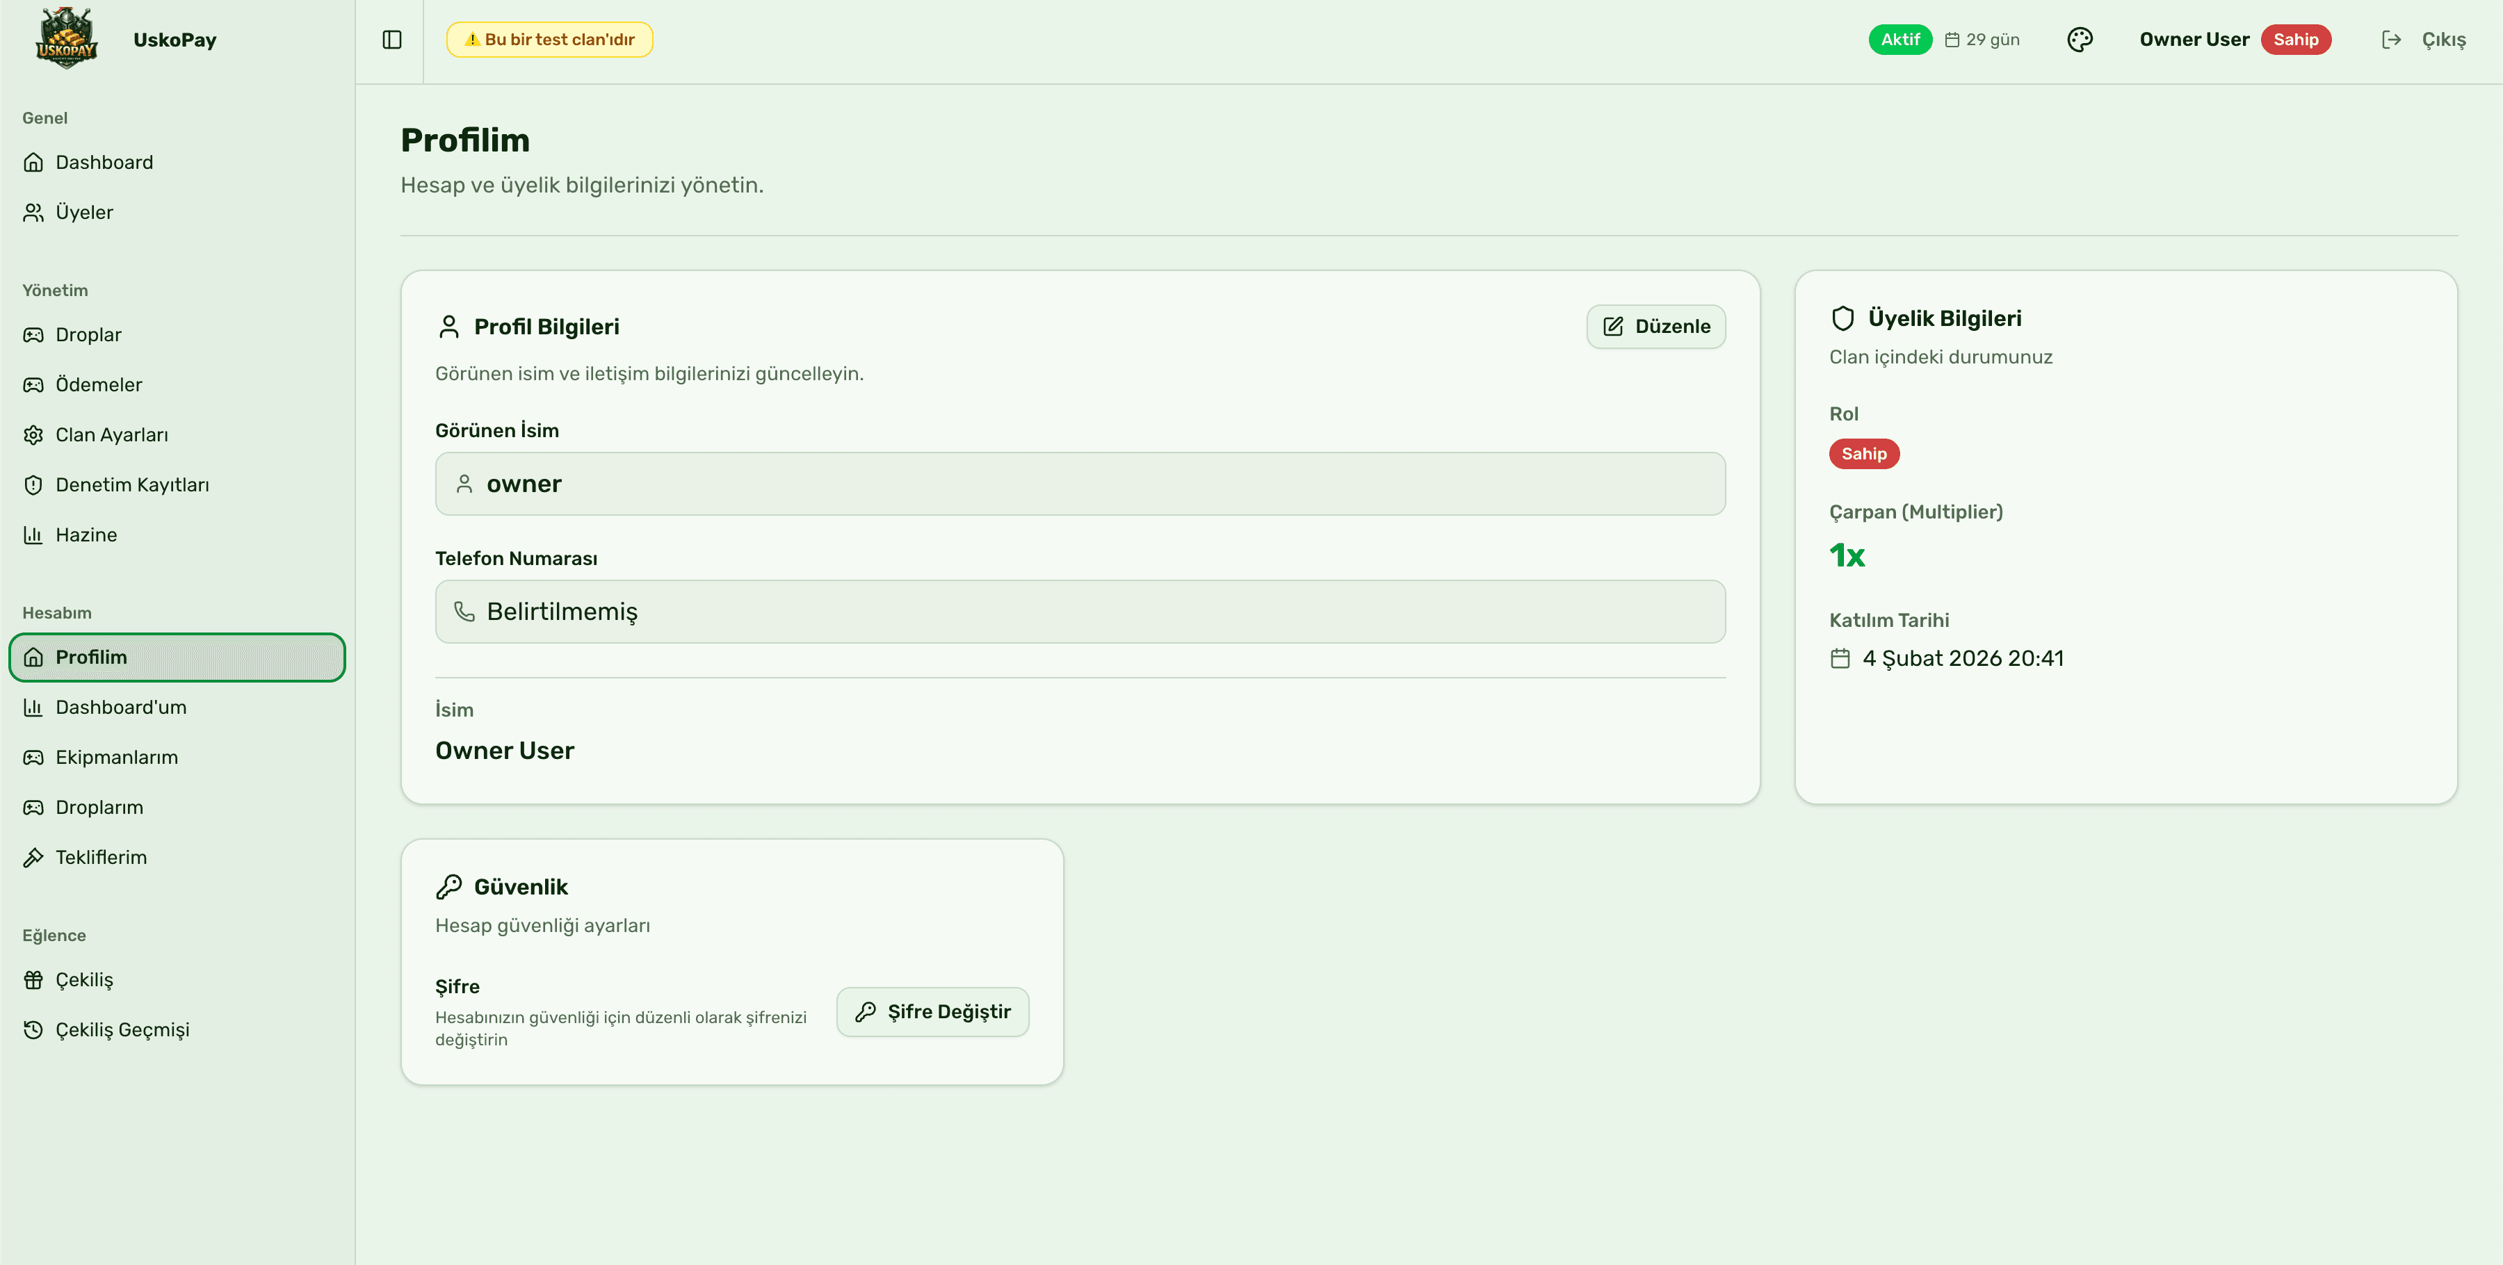Open Tekliflerim from the sidebar
Viewport: 2503px width, 1265px height.
click(100, 857)
